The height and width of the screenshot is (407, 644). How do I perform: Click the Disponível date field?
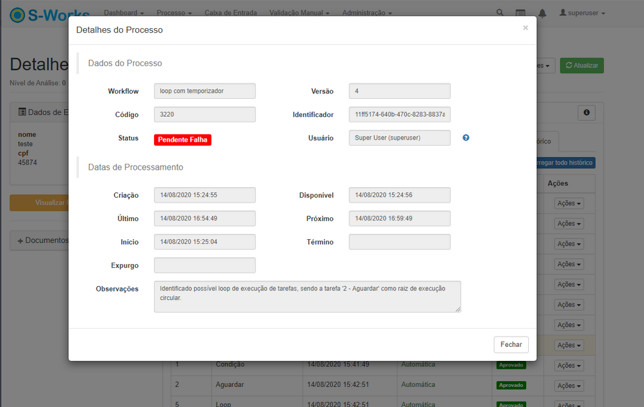[x=400, y=195]
